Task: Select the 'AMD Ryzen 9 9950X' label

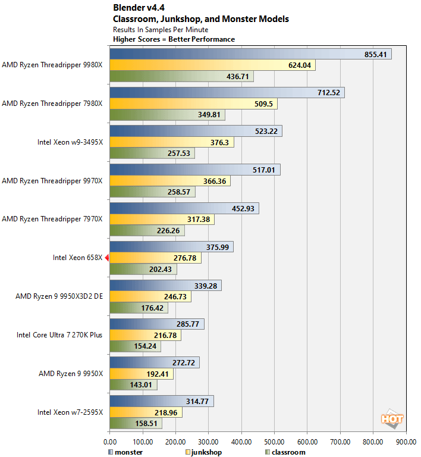Action: 71,374
